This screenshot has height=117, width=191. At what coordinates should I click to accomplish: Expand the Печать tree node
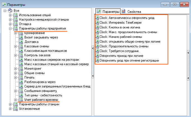click(x=15, y=77)
